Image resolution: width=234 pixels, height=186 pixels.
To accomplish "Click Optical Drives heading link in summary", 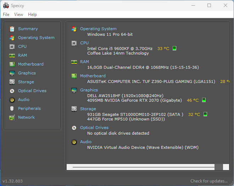I will 94,128.
